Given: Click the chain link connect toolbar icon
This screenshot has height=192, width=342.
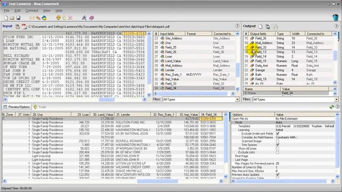Looking at the screenshot, I should [38, 18].
